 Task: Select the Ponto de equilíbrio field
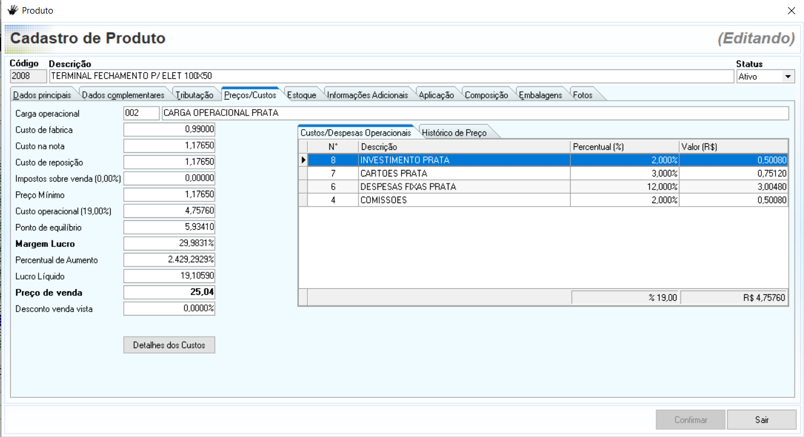pos(169,227)
